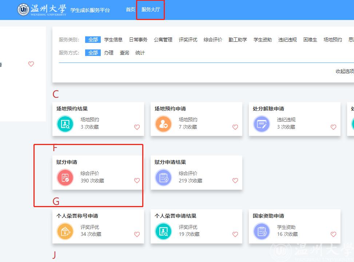Favorite 场地预约结果 with its heart icon
354x262 pixels.
point(137,127)
